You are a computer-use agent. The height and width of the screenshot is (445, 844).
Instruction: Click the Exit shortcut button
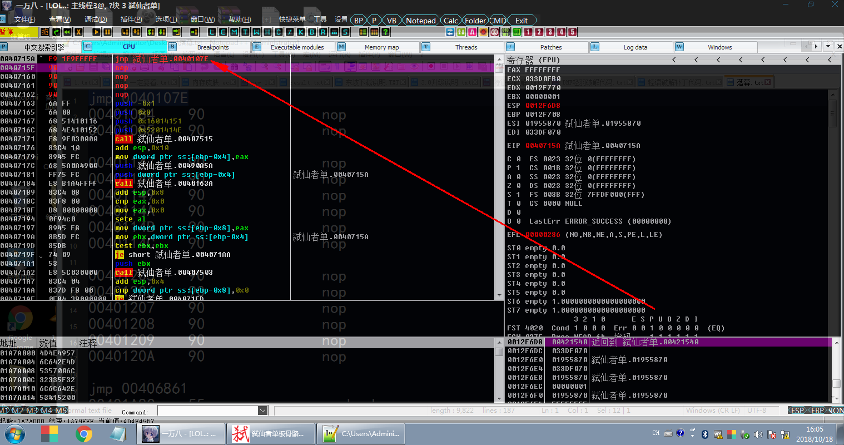click(522, 21)
